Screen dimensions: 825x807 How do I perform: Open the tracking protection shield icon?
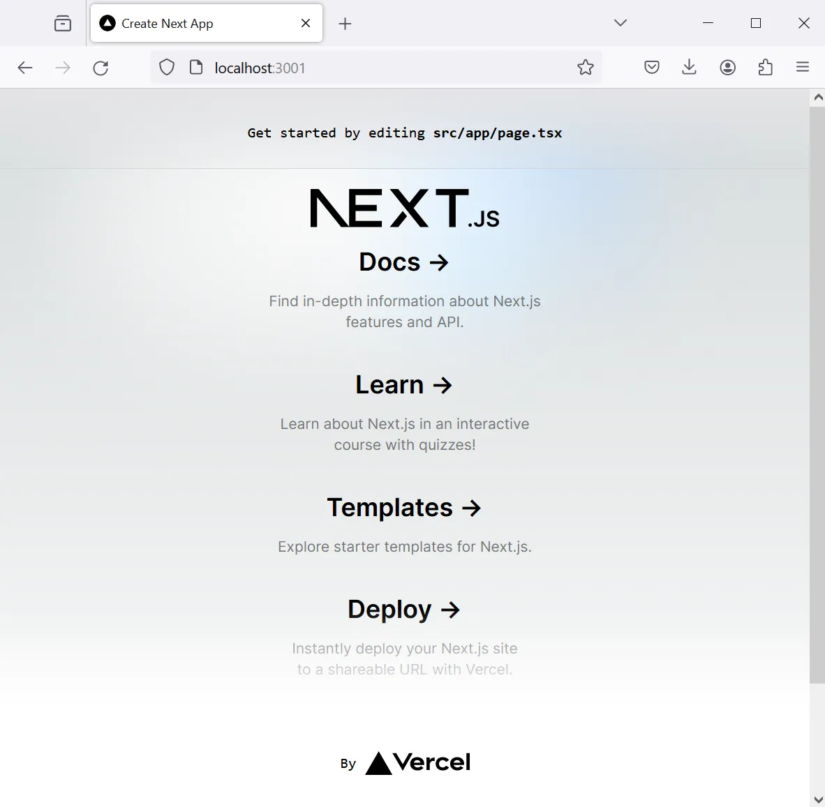click(167, 67)
